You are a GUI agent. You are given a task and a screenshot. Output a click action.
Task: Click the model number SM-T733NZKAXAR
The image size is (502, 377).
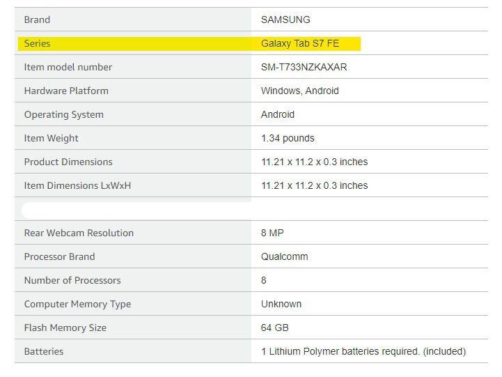pyautogui.click(x=304, y=67)
